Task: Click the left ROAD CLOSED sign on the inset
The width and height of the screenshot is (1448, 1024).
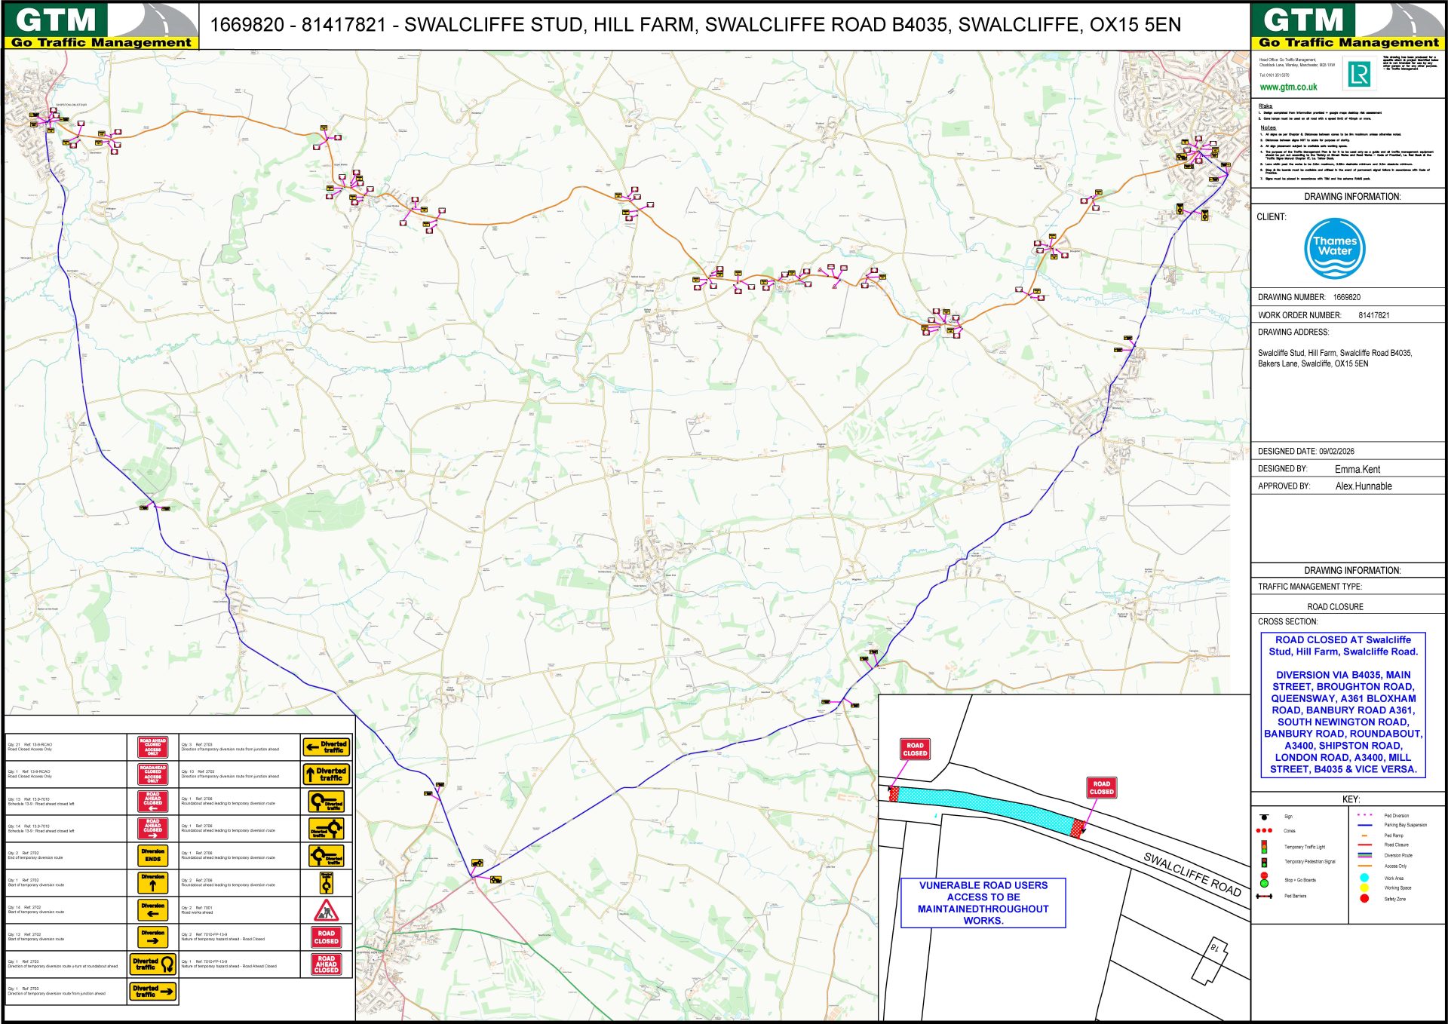Action: point(915,749)
